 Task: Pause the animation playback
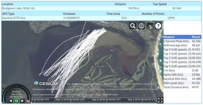pyautogui.click(x=17, y=101)
